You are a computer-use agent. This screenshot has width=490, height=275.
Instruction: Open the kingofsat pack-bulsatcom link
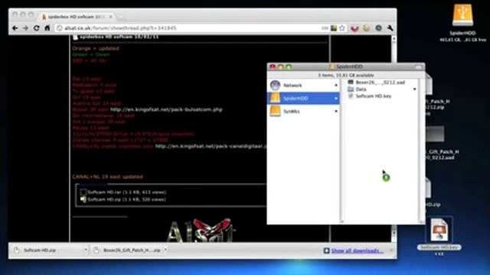click(166, 109)
